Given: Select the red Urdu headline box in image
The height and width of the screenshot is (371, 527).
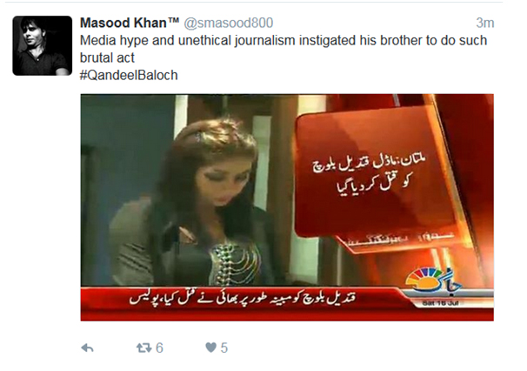Looking at the screenshot, I should 370,175.
